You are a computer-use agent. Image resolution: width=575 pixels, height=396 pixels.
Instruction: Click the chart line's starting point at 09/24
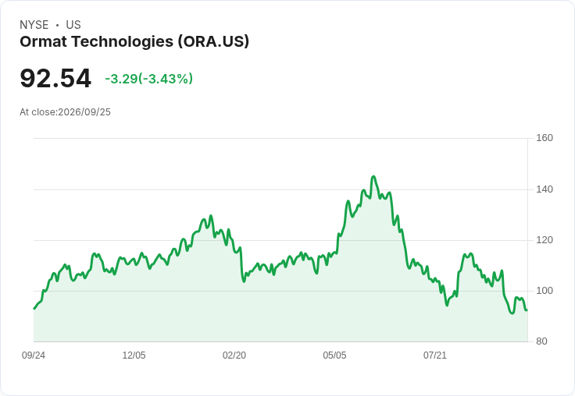pos(34,309)
